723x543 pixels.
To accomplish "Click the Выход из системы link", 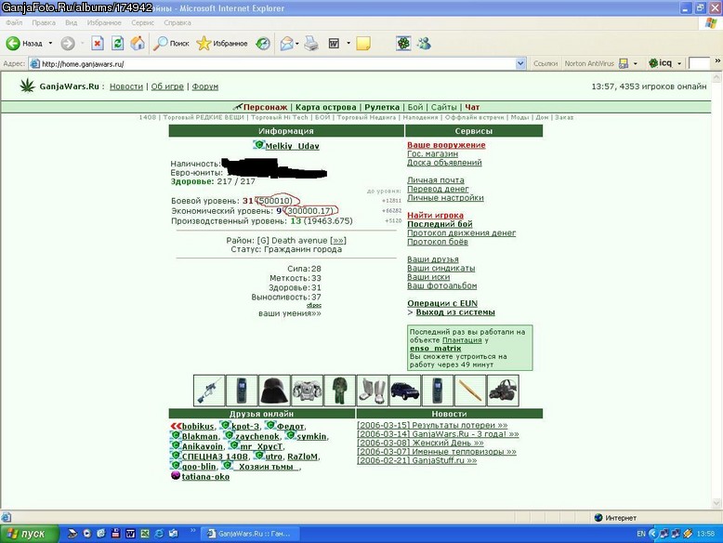I will [x=455, y=312].
